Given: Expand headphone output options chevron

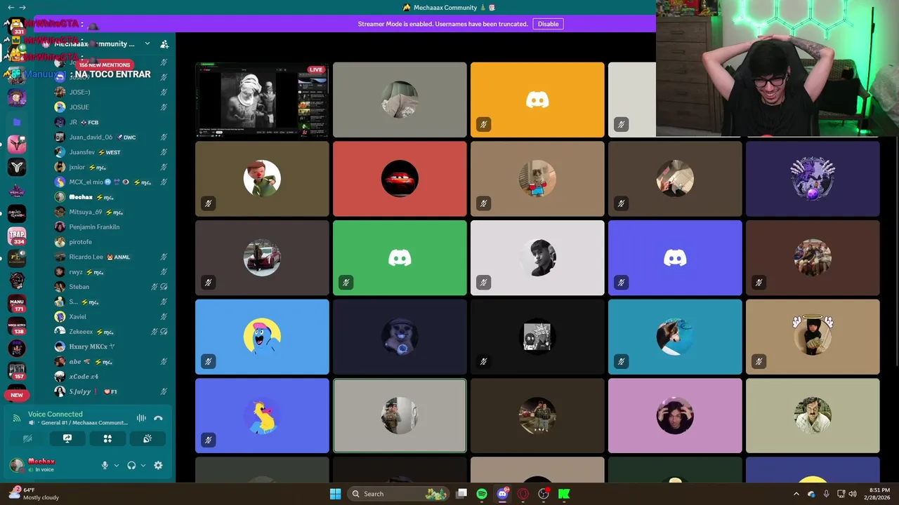Looking at the screenshot, I should click(x=143, y=465).
